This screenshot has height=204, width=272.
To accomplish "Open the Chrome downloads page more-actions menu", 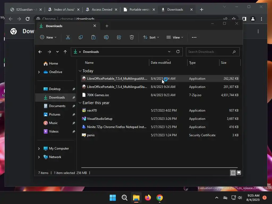I will [x=258, y=31].
